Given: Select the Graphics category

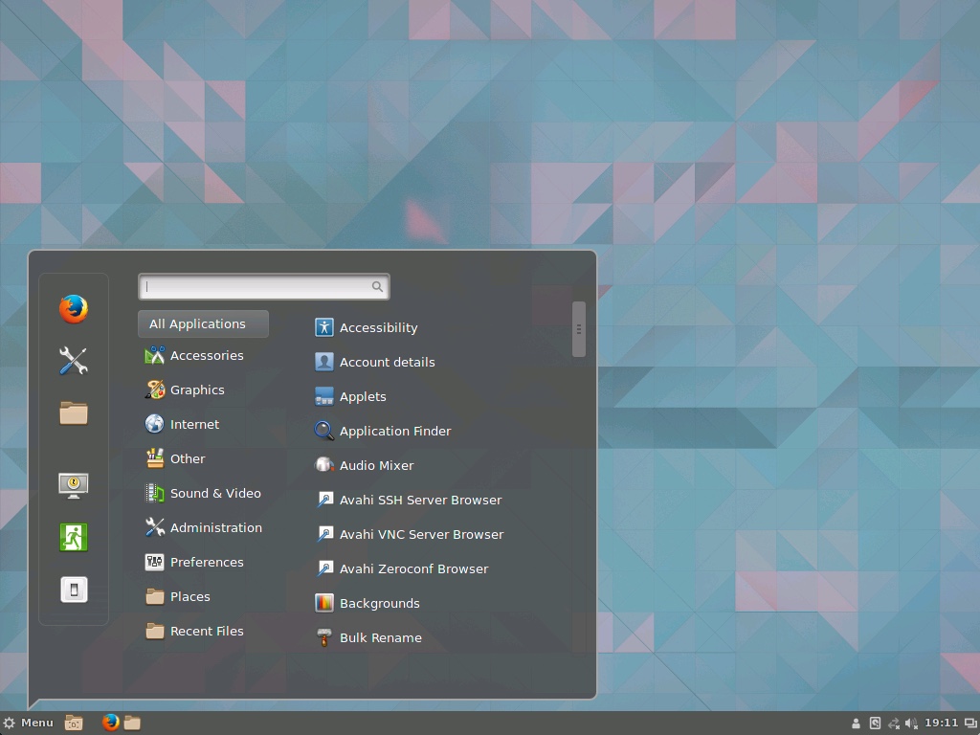Looking at the screenshot, I should (196, 390).
